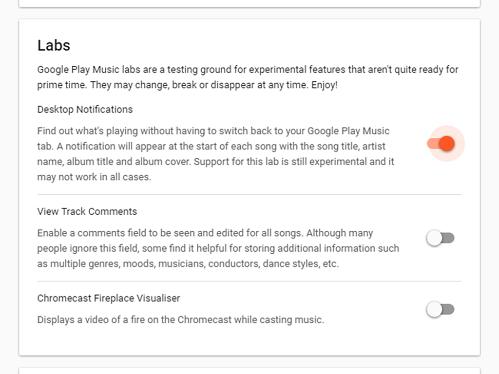The width and height of the screenshot is (499, 374).
Task: Click the divider below Desktop Notifications section
Action: (x=249, y=194)
